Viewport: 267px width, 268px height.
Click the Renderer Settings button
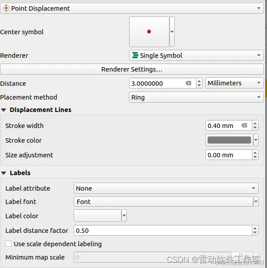tap(132, 69)
